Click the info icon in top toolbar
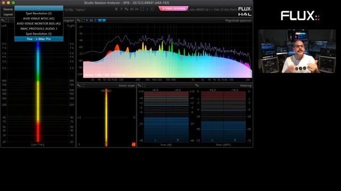341x191 pixels. coord(148,10)
